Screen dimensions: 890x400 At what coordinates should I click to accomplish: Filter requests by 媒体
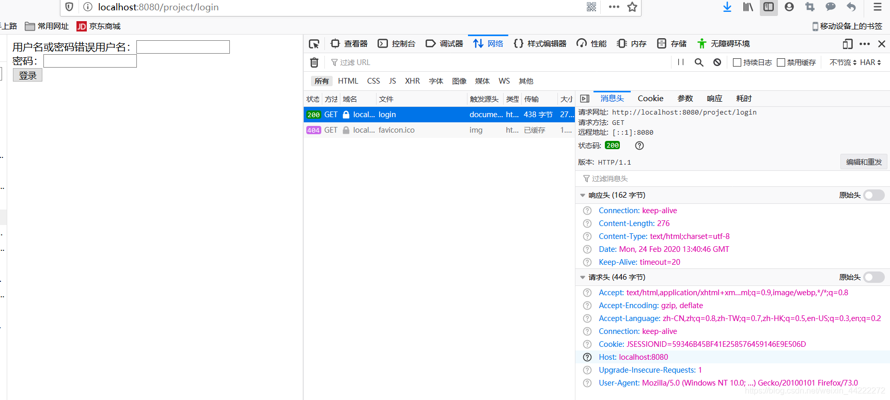(482, 81)
